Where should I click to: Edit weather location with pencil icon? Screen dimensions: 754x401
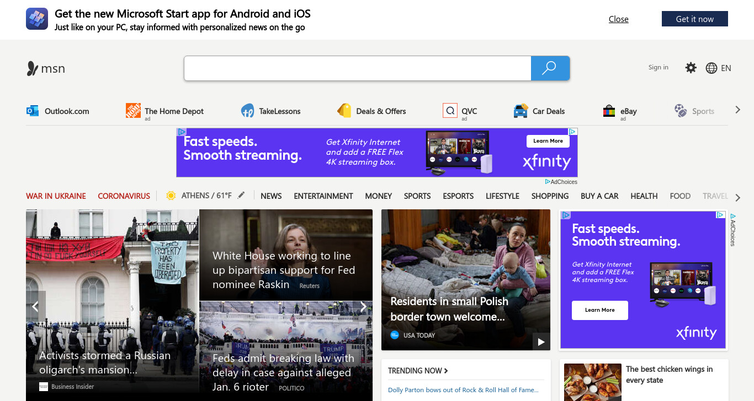click(241, 196)
